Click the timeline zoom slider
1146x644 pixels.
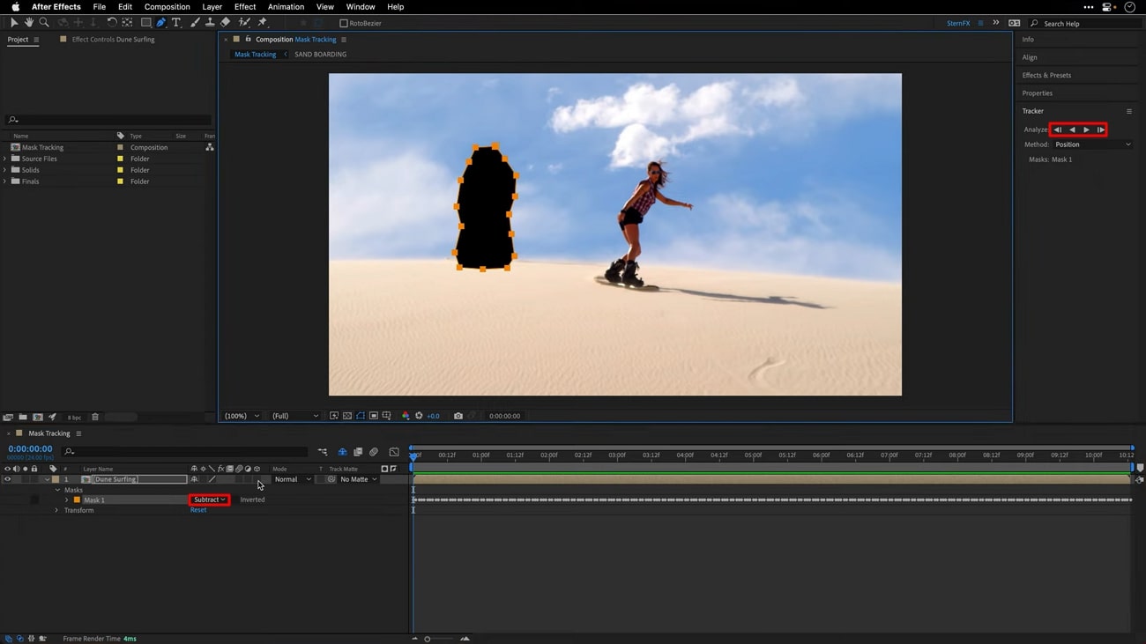click(440, 639)
